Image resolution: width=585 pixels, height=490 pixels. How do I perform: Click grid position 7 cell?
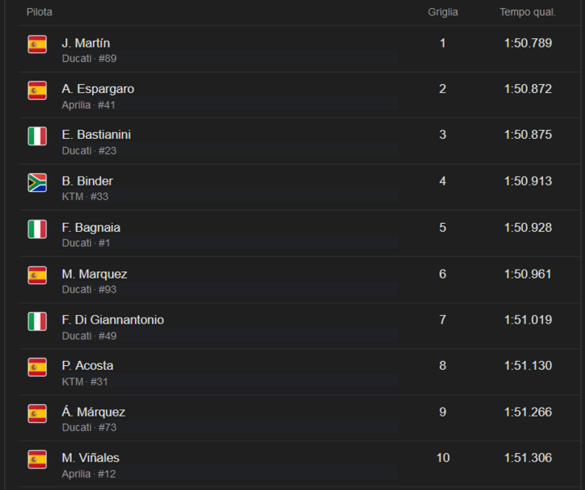(x=443, y=319)
